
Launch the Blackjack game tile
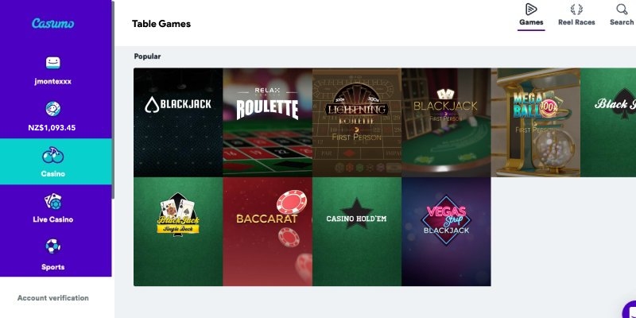(x=178, y=122)
